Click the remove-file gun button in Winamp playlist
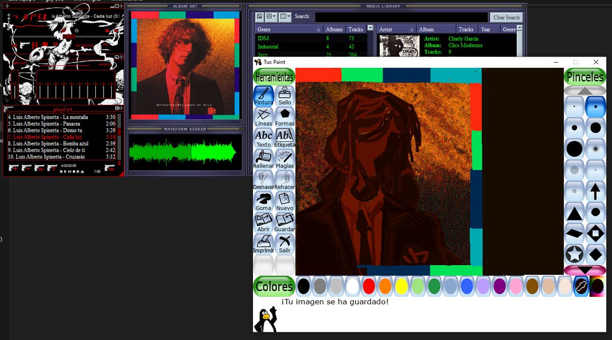 (x=26, y=168)
